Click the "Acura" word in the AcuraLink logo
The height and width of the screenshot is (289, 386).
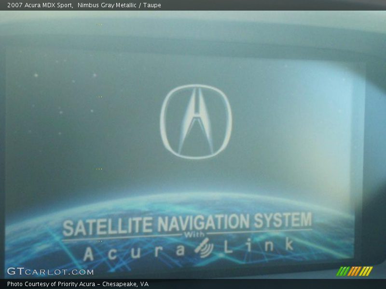tap(134, 252)
